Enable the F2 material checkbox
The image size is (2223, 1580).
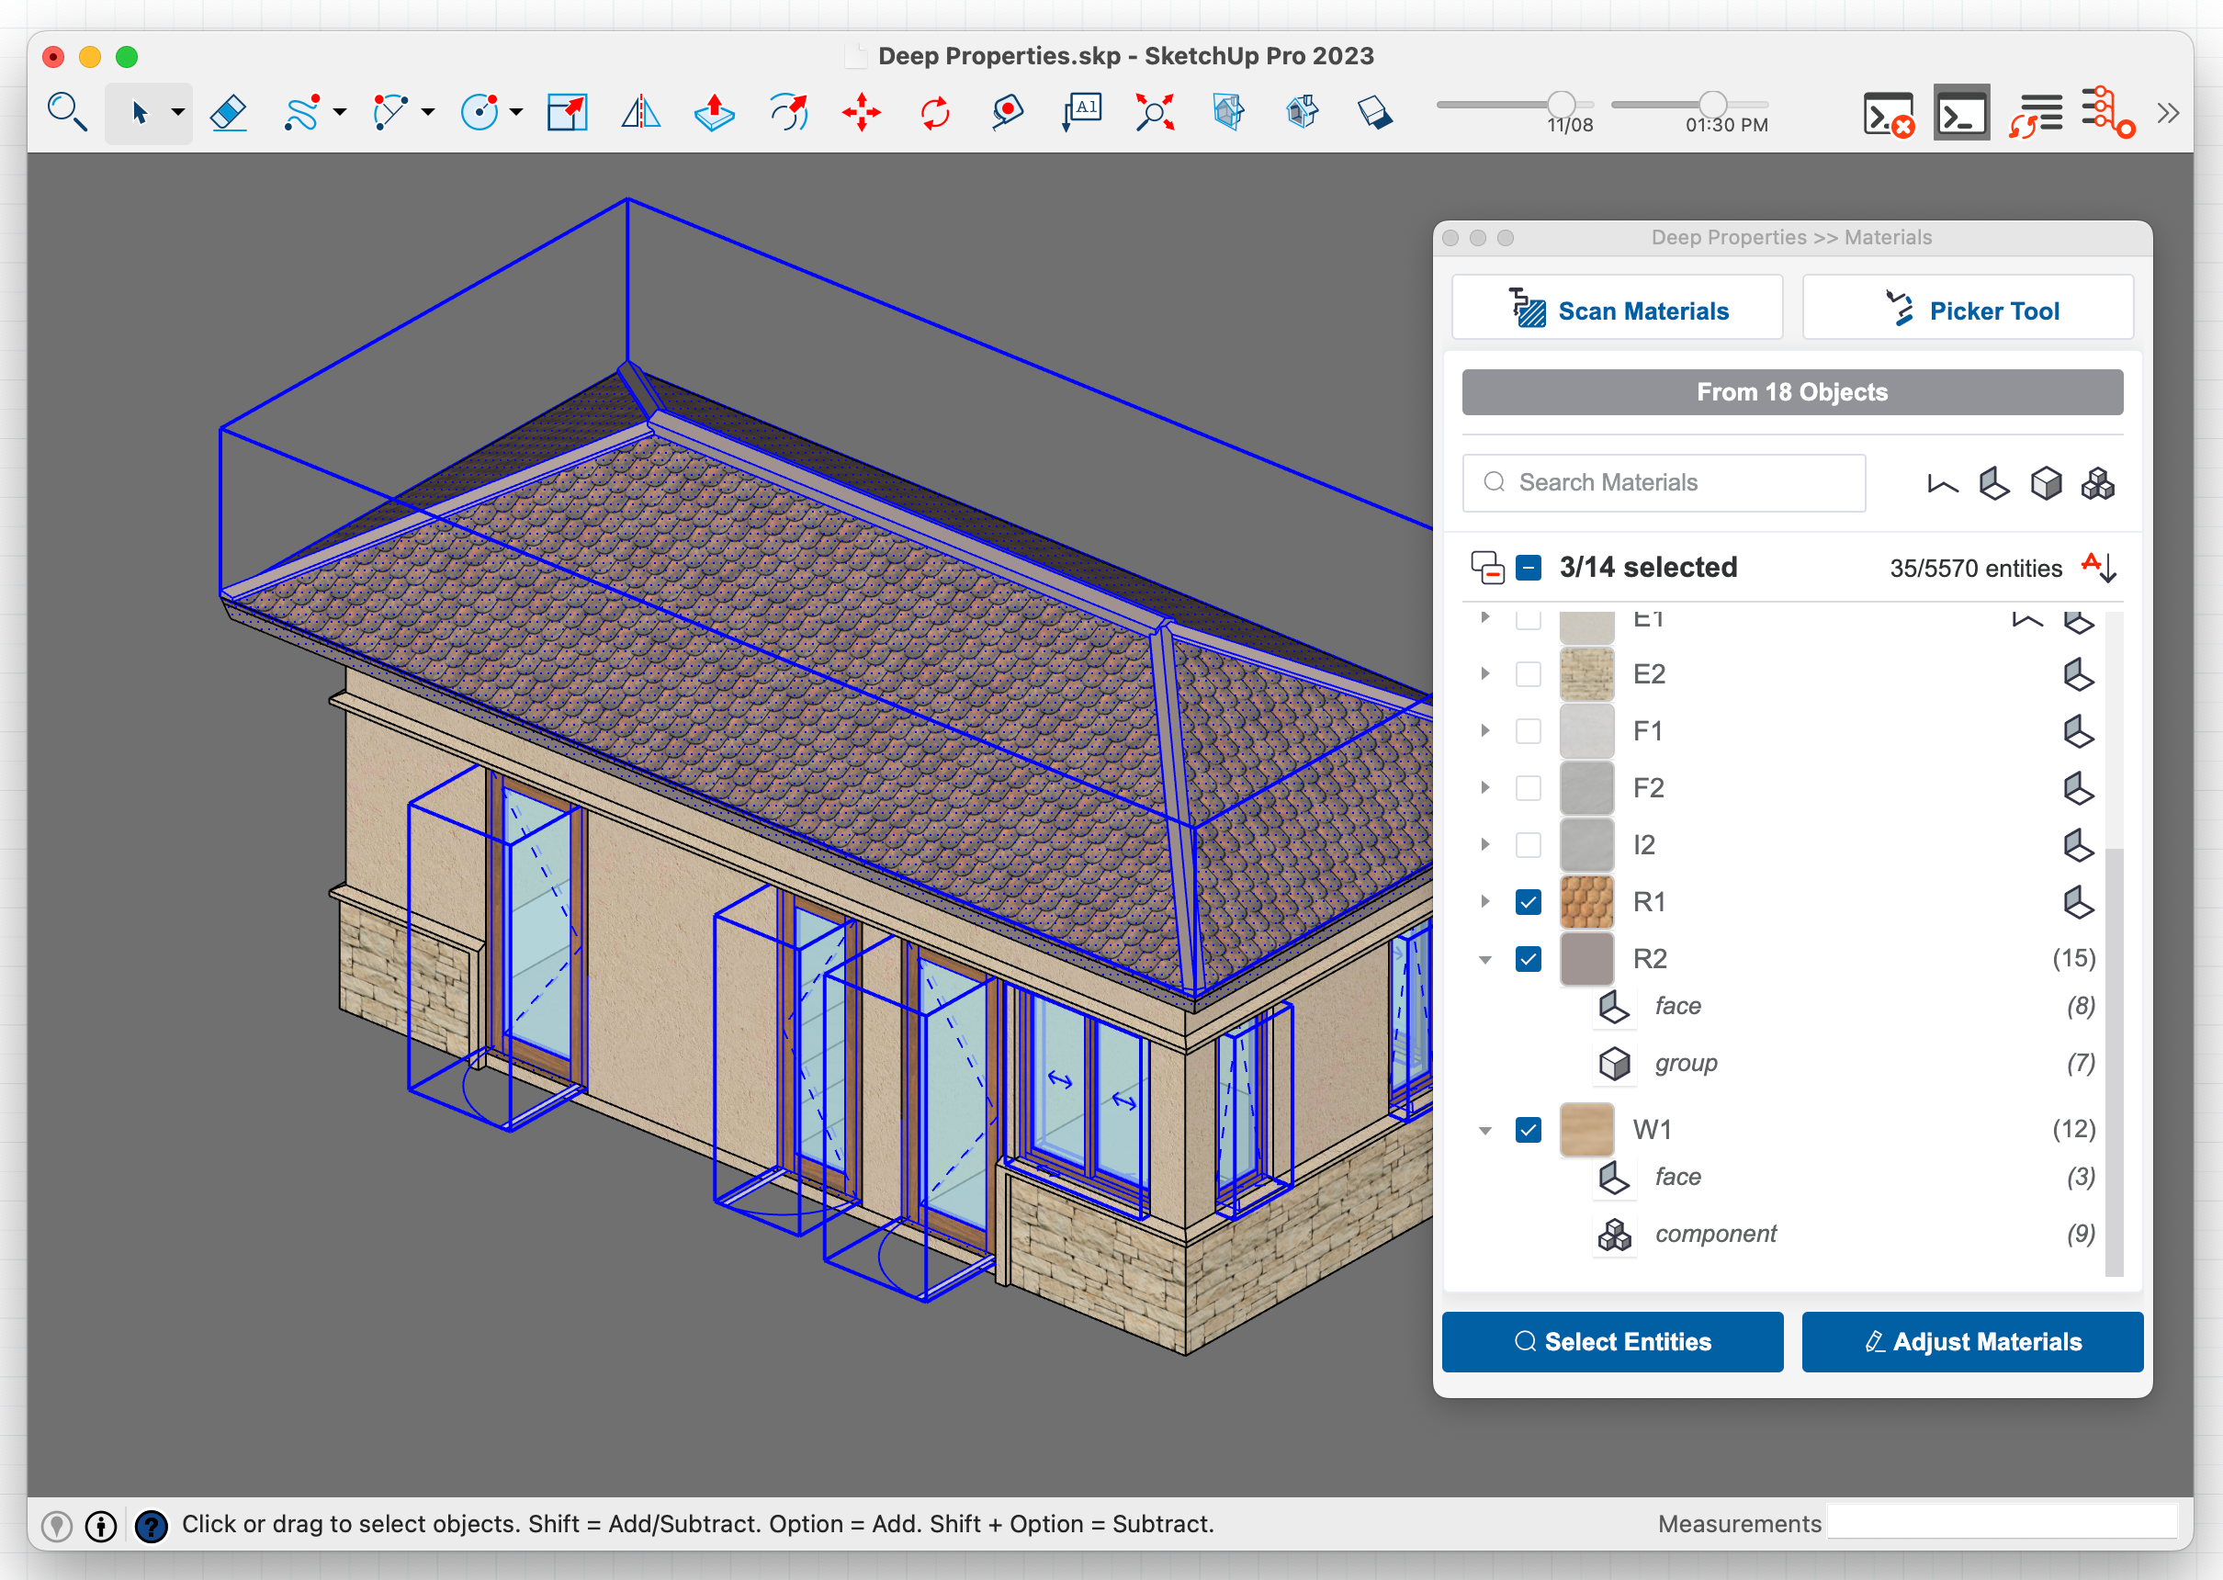1528,788
